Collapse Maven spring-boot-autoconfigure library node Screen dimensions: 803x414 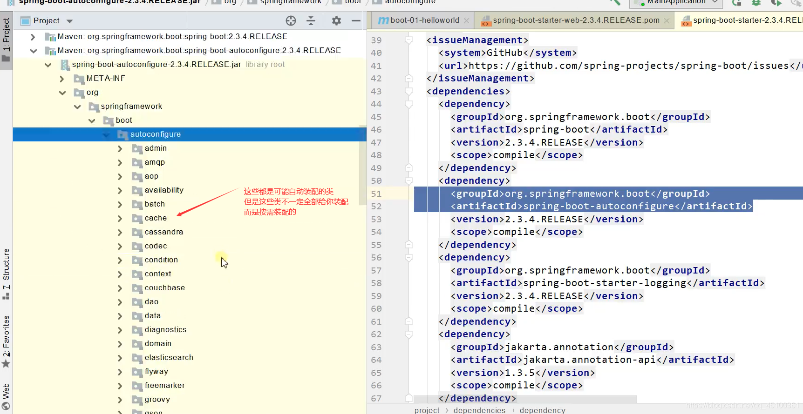[34, 51]
